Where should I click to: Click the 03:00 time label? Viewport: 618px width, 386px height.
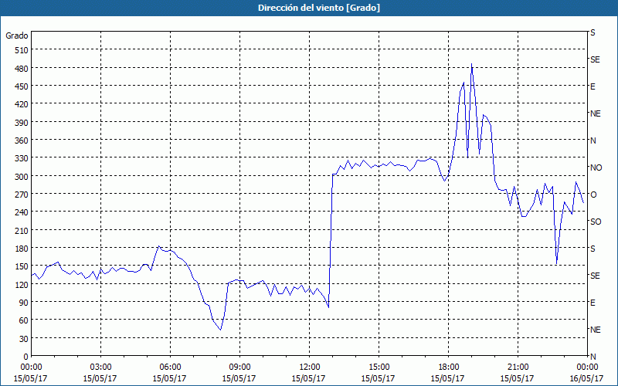click(101, 367)
